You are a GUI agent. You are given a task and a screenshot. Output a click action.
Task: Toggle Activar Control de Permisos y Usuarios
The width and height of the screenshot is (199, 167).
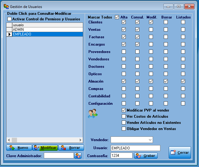[9, 19]
